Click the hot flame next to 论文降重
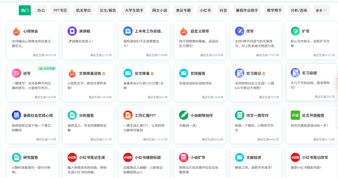Image resolution: width=338 pixels, height=178 pixels. [x=152, y=74]
